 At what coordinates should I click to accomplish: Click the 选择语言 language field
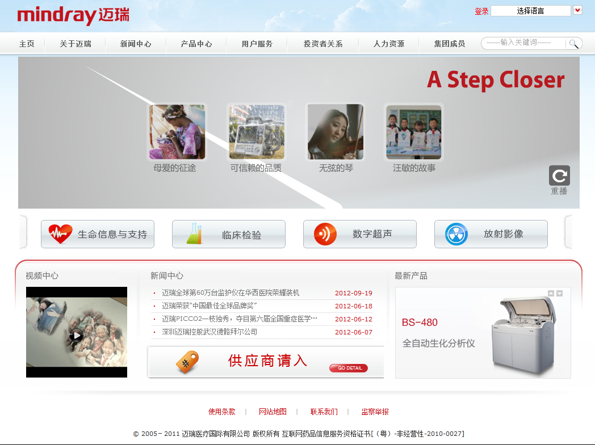tap(530, 11)
